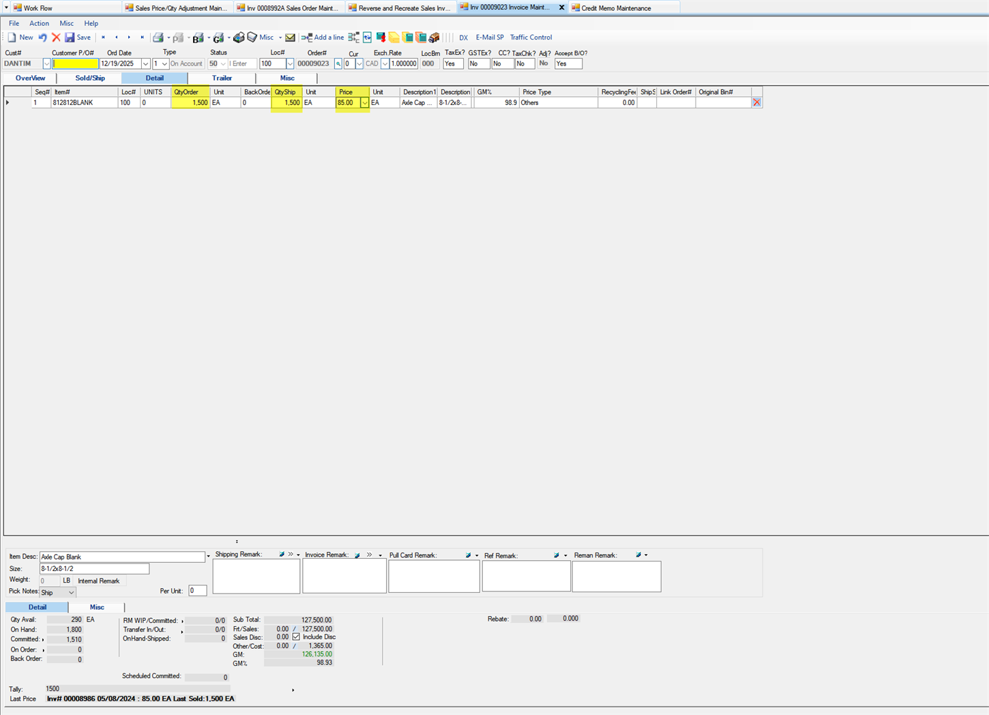
Task: Select the red X delete icon on toolbar
Action: click(x=56, y=38)
